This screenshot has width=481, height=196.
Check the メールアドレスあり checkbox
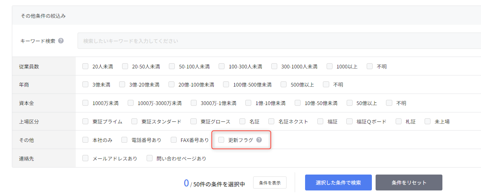point(85,158)
